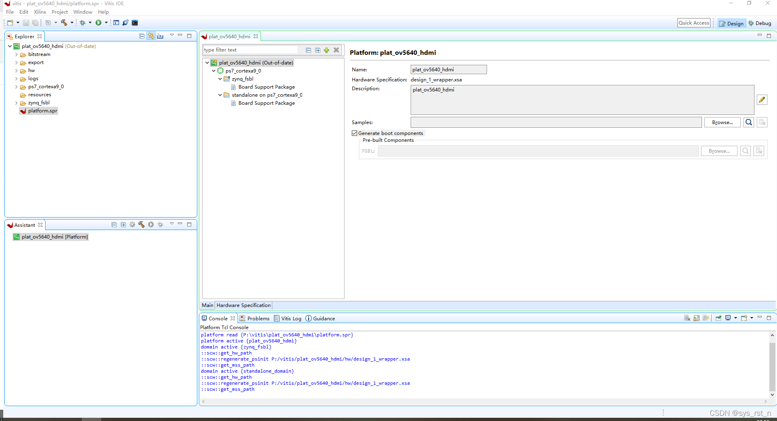Switch to Debug perspective

[760, 23]
